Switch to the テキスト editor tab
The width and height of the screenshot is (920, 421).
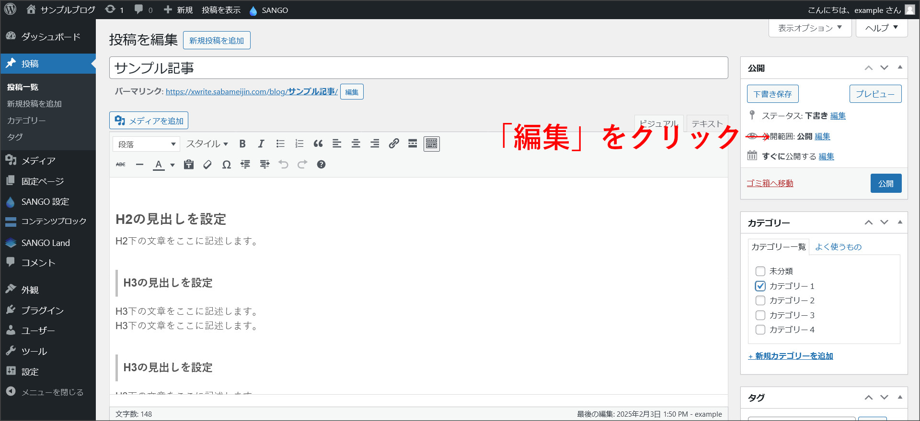click(707, 124)
